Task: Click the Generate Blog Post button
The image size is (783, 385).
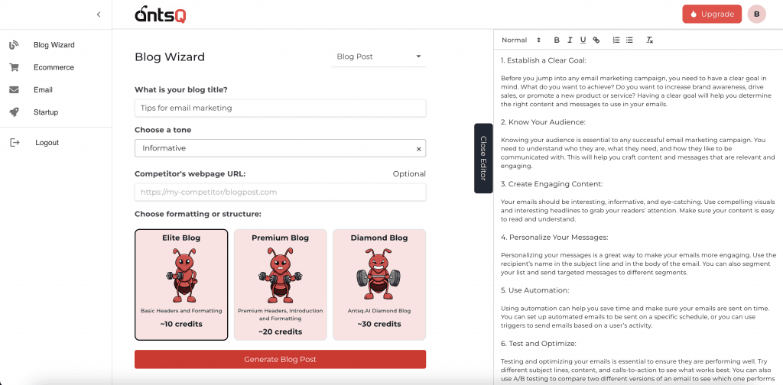Action: 280,359
